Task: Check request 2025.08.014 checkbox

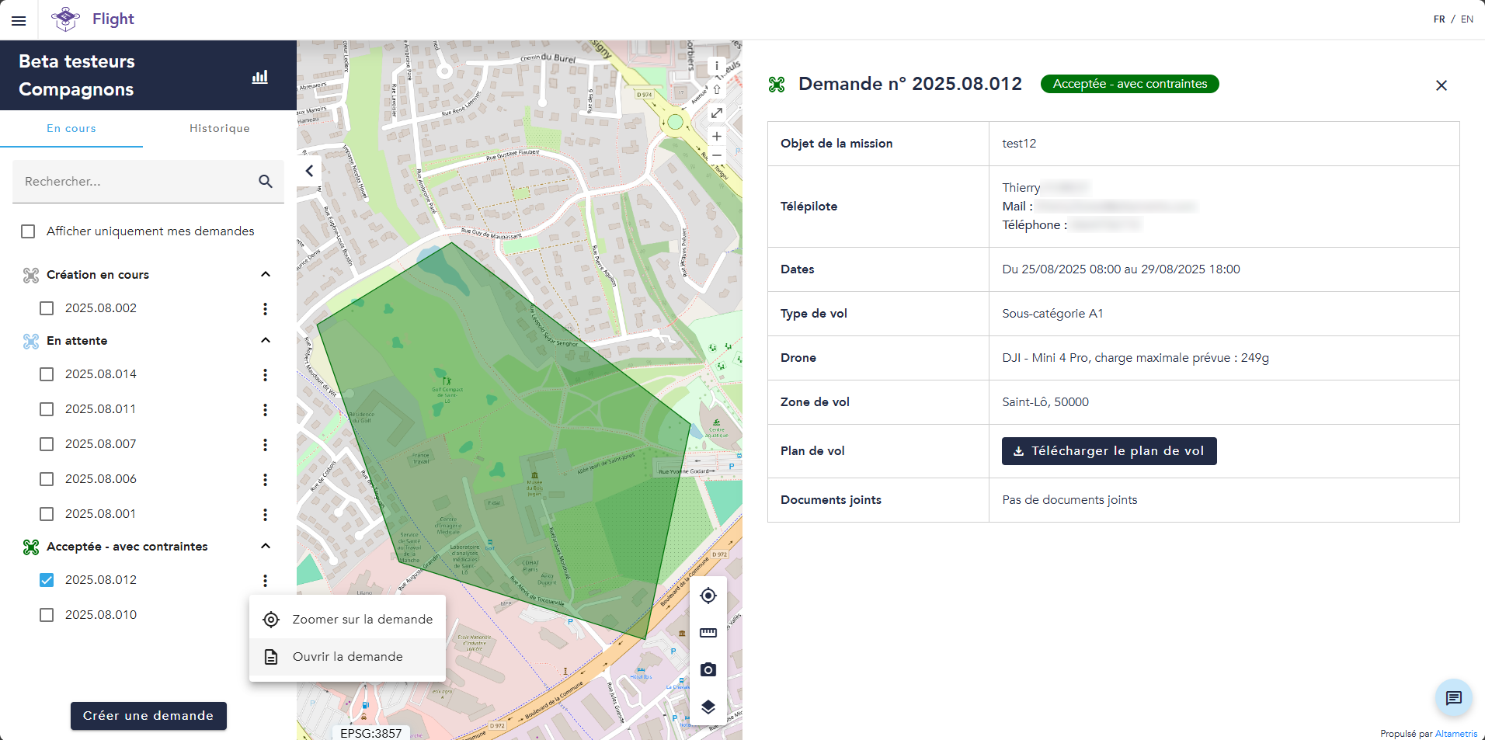Action: coord(47,374)
